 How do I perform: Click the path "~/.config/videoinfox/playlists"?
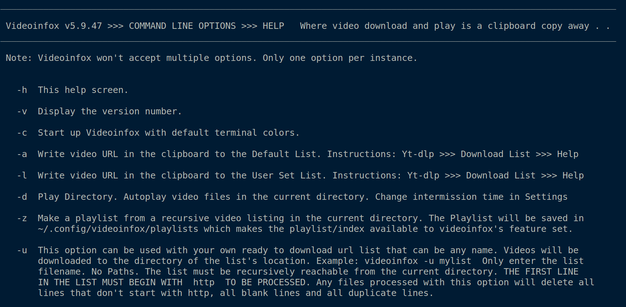[118, 229]
